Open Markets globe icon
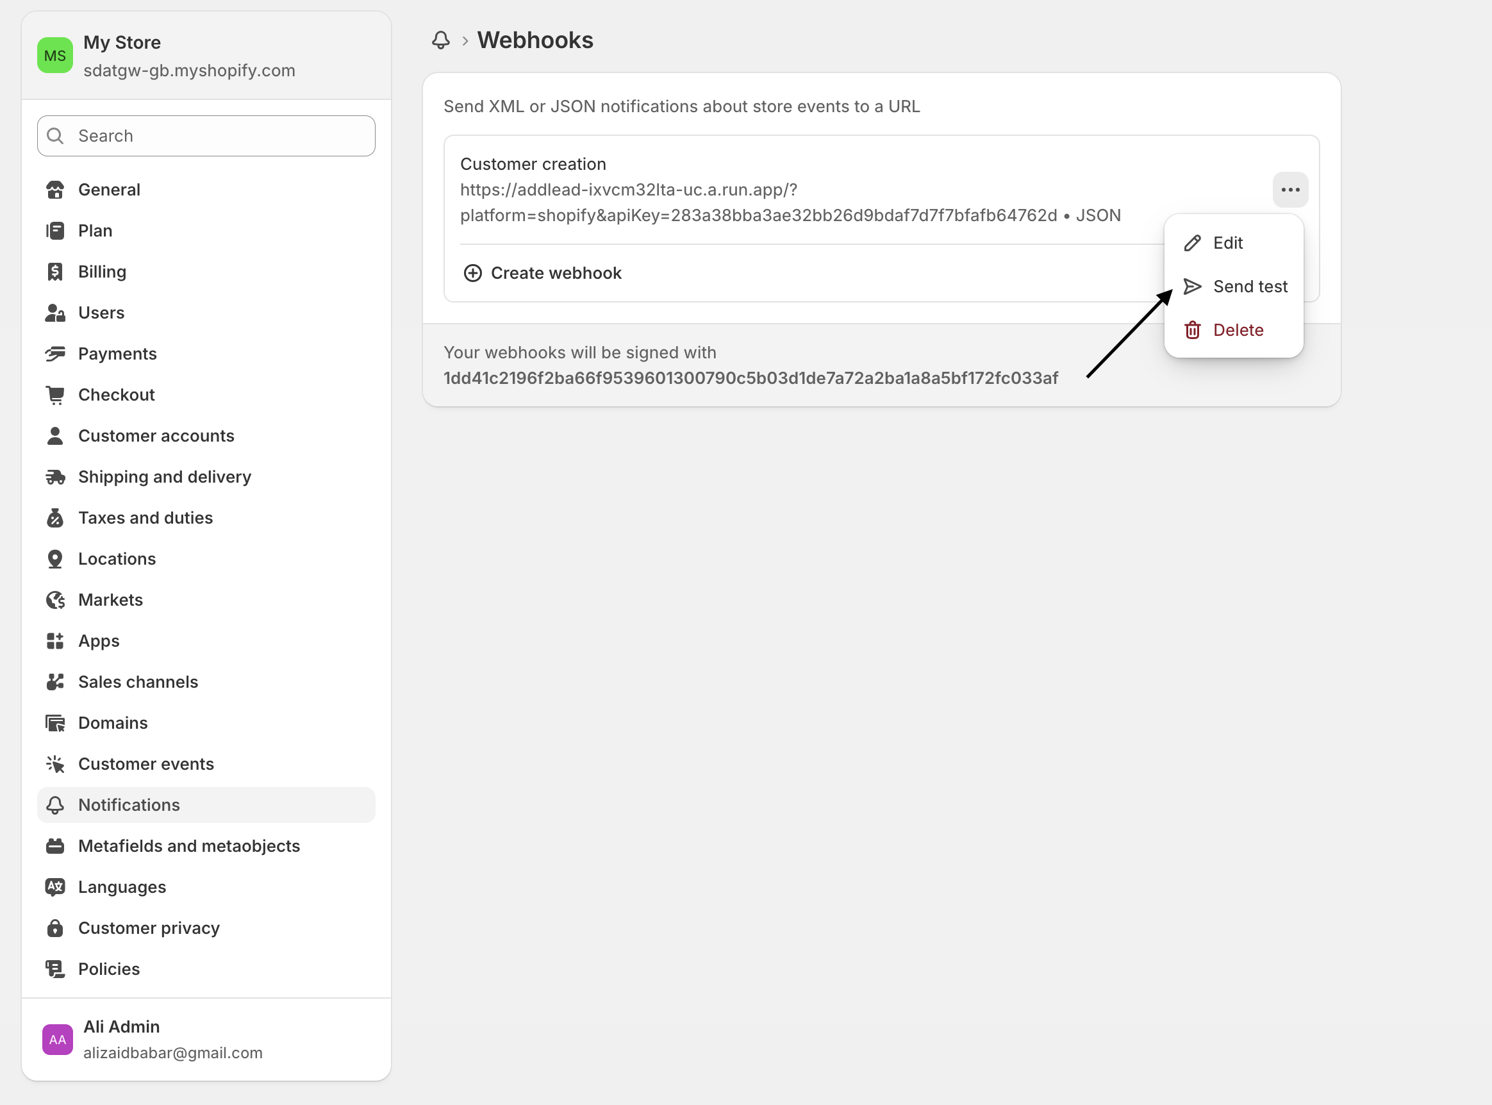1492x1105 pixels. (x=56, y=600)
